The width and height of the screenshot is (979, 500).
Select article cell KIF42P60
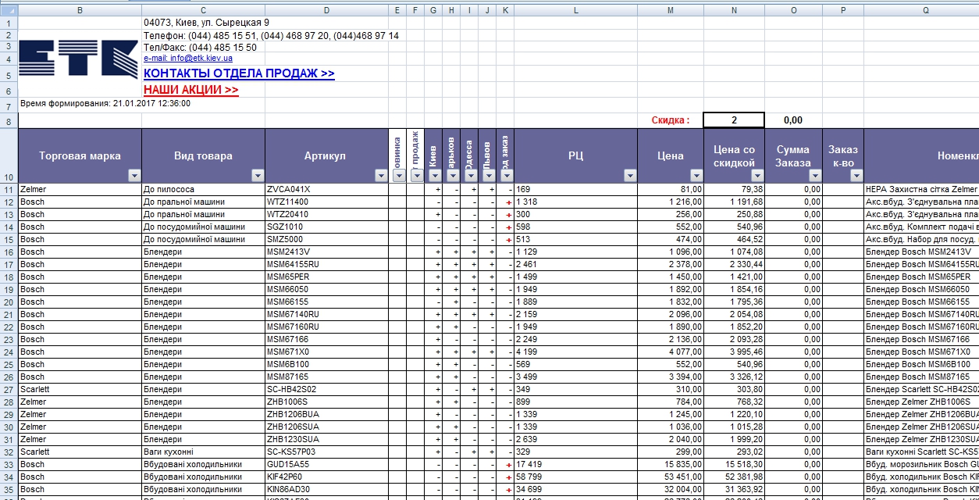pos(326,477)
